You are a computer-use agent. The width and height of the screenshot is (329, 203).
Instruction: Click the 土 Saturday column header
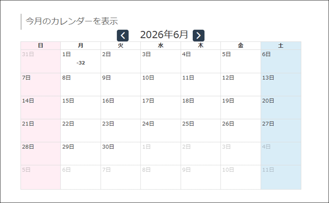(x=281, y=46)
